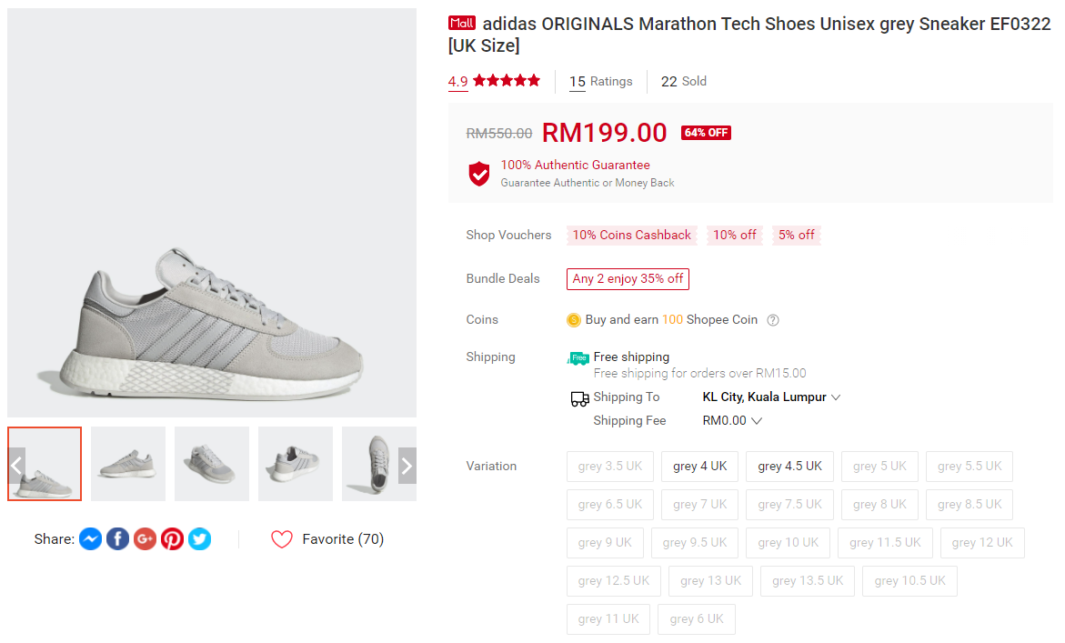Click the Favorite heart icon
This screenshot has width=1065, height=643.
pyautogui.click(x=282, y=539)
